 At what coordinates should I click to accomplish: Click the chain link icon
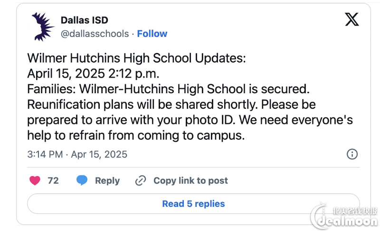pyautogui.click(x=141, y=180)
